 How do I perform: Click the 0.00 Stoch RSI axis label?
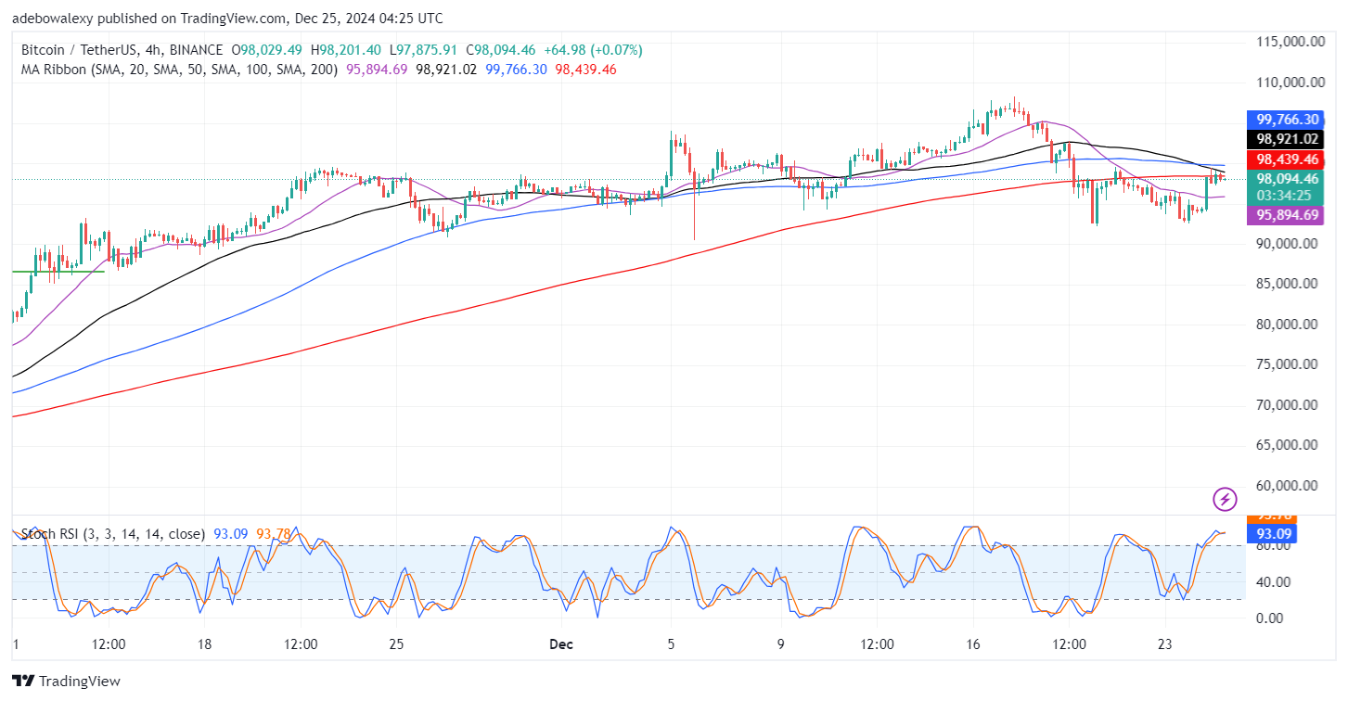1268,618
